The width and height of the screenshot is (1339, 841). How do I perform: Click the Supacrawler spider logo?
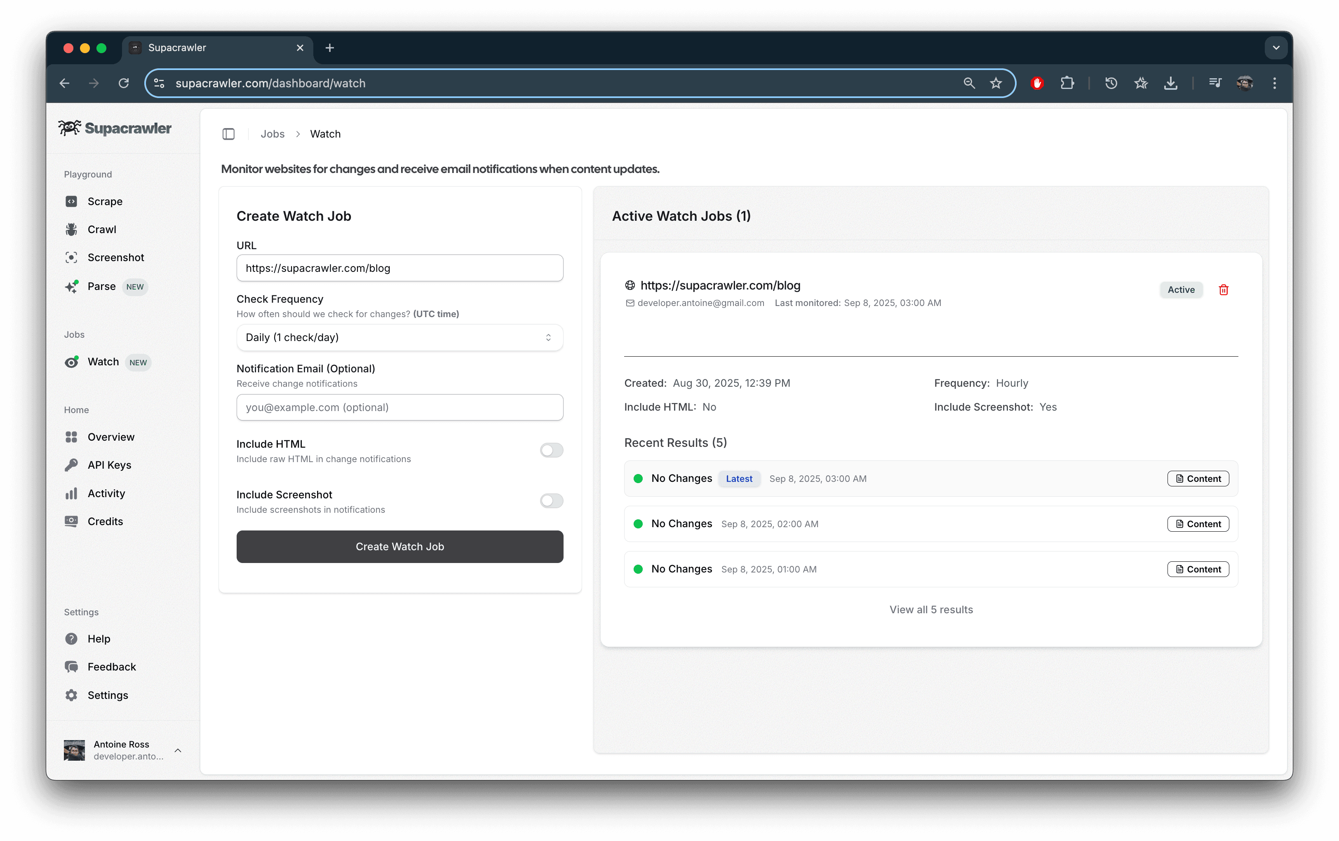(x=69, y=128)
